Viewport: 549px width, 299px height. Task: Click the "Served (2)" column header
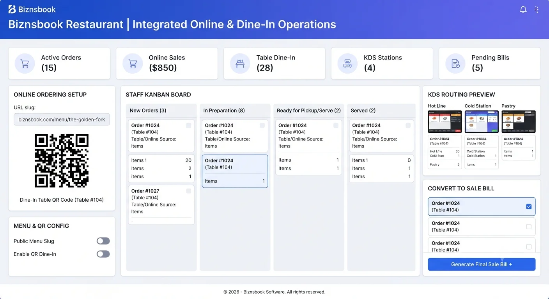point(363,111)
